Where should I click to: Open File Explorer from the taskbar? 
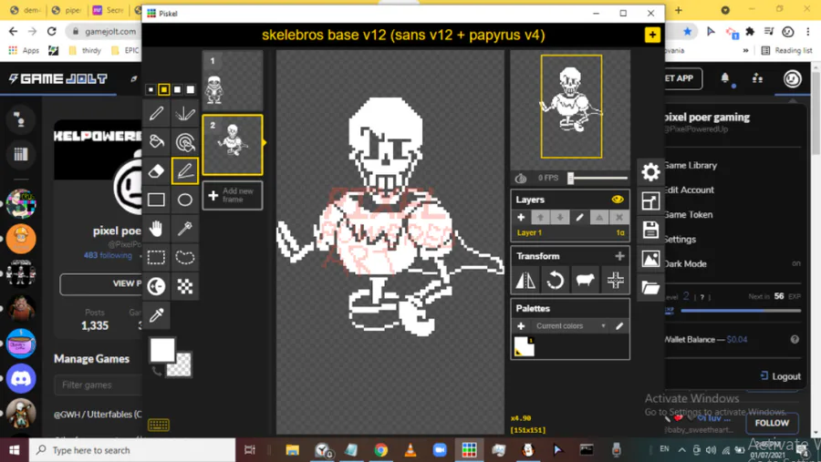tap(292, 450)
